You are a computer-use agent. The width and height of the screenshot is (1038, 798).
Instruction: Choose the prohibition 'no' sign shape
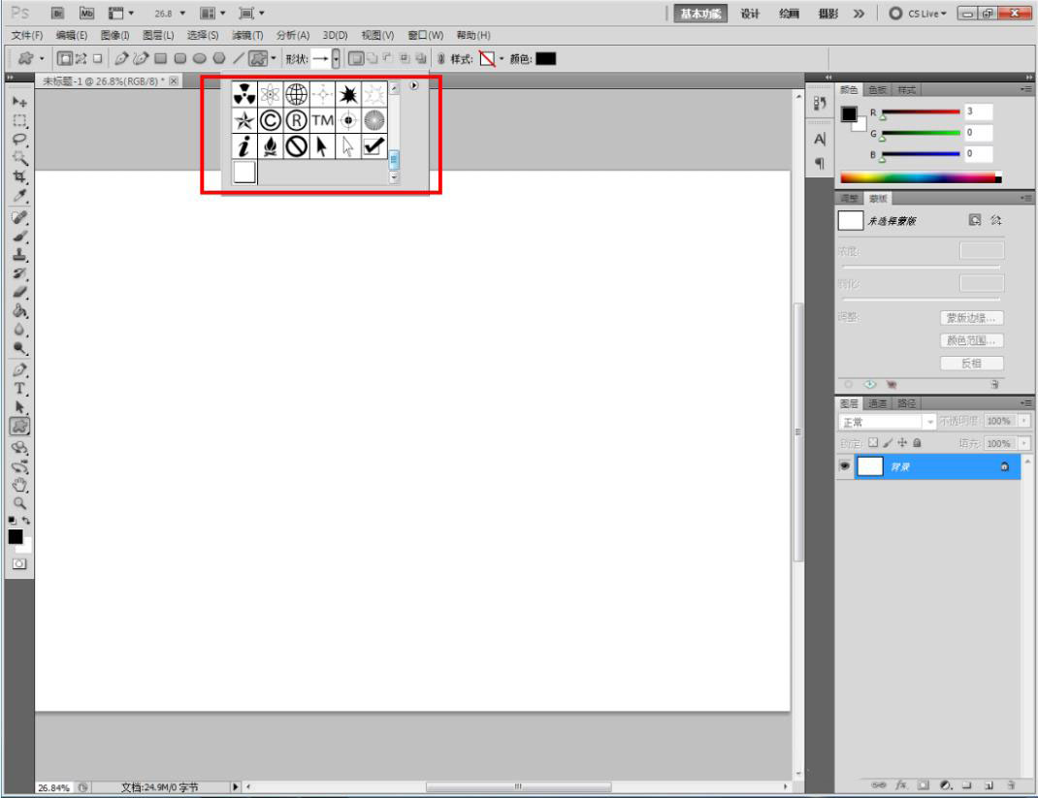tap(296, 146)
